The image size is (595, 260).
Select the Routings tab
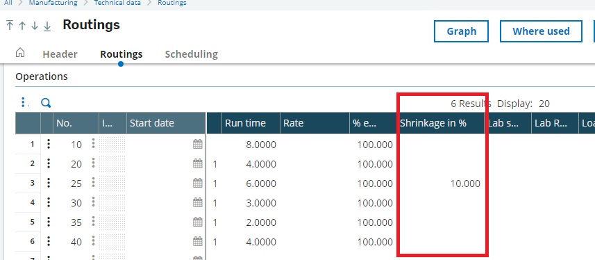click(x=121, y=54)
